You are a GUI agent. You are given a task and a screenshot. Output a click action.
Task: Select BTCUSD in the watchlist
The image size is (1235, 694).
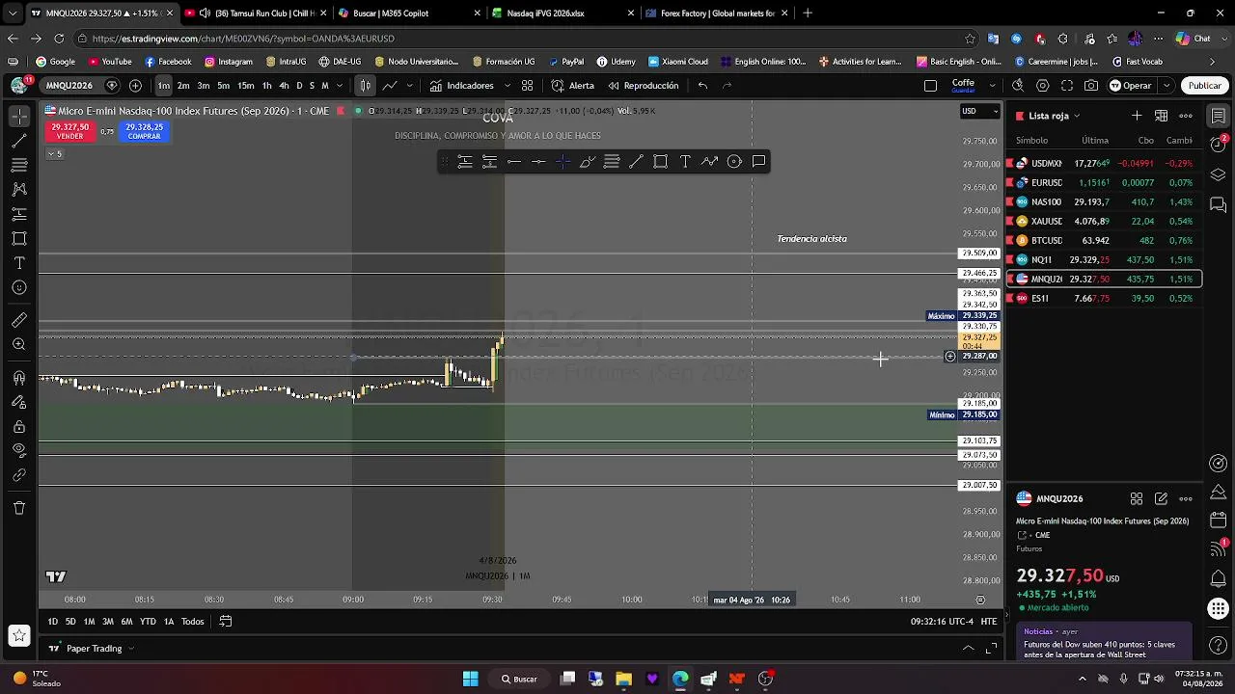point(1104,240)
